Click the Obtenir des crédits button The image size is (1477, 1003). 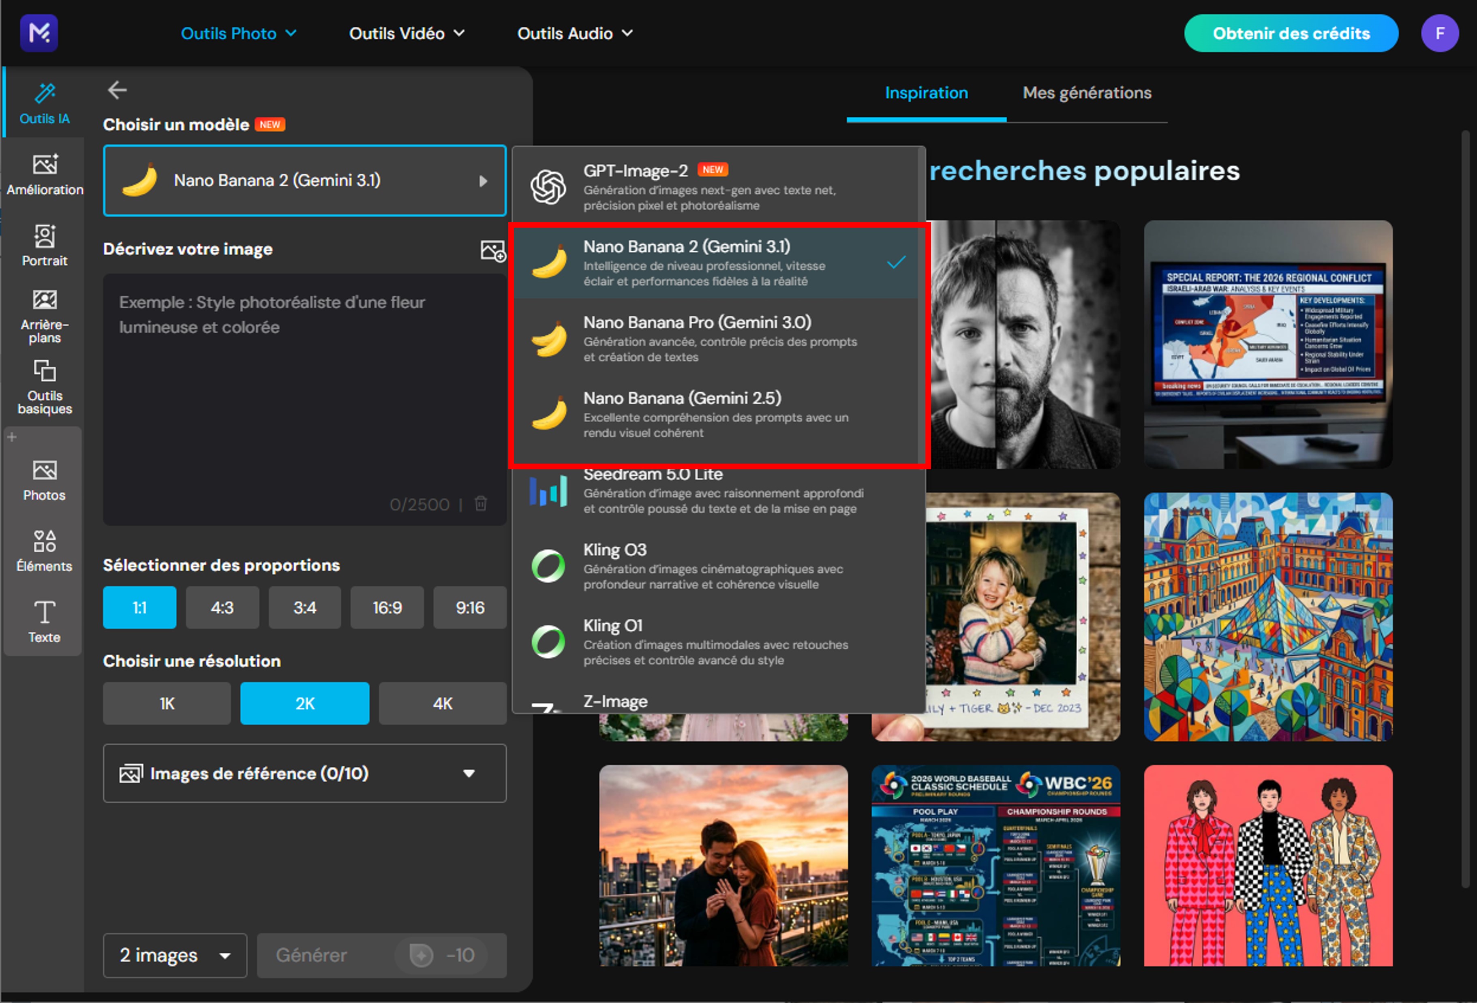click(1291, 33)
